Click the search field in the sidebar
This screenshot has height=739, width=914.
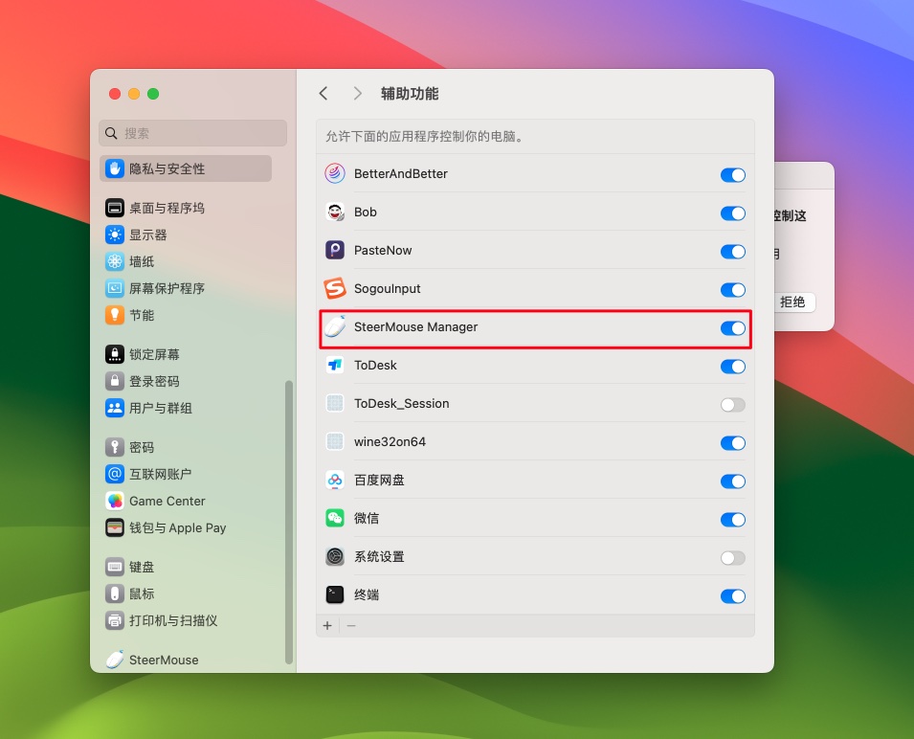click(x=191, y=133)
